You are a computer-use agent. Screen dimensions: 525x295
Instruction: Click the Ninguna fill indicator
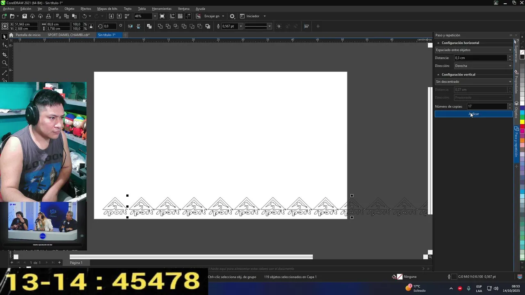(x=404, y=277)
